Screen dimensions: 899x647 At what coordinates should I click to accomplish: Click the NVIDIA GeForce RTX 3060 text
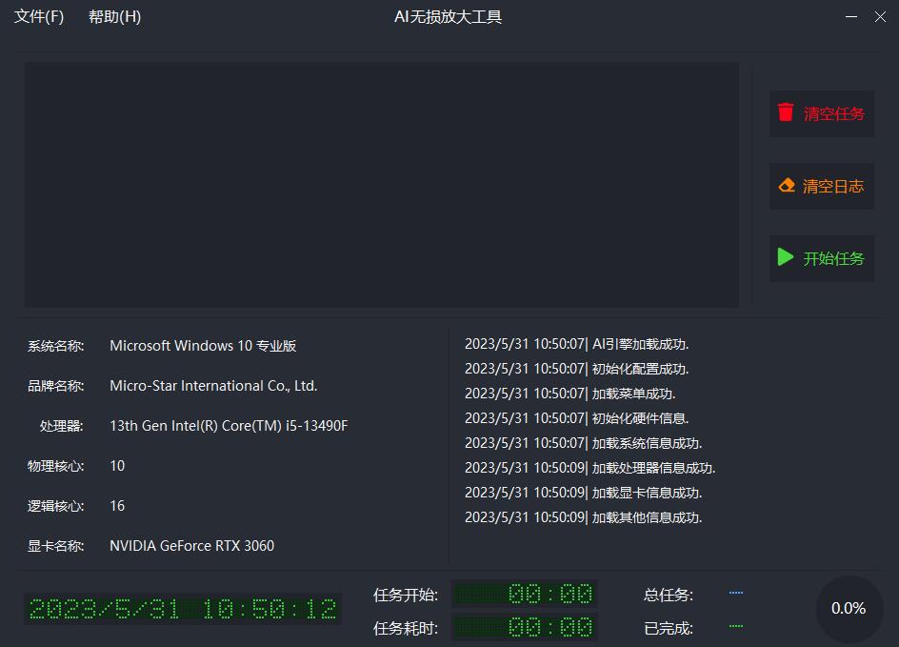pyautogui.click(x=192, y=545)
